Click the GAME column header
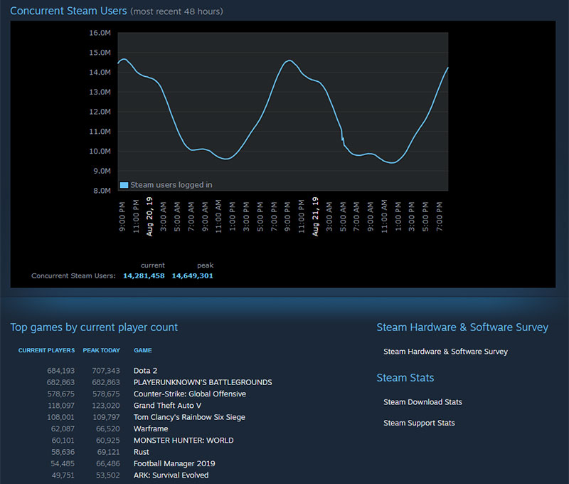This screenshot has width=569, height=484. 143,350
